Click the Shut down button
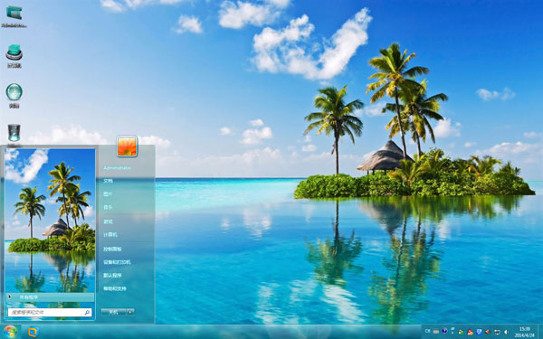Viewport: 543px width, 339px height. (114, 312)
